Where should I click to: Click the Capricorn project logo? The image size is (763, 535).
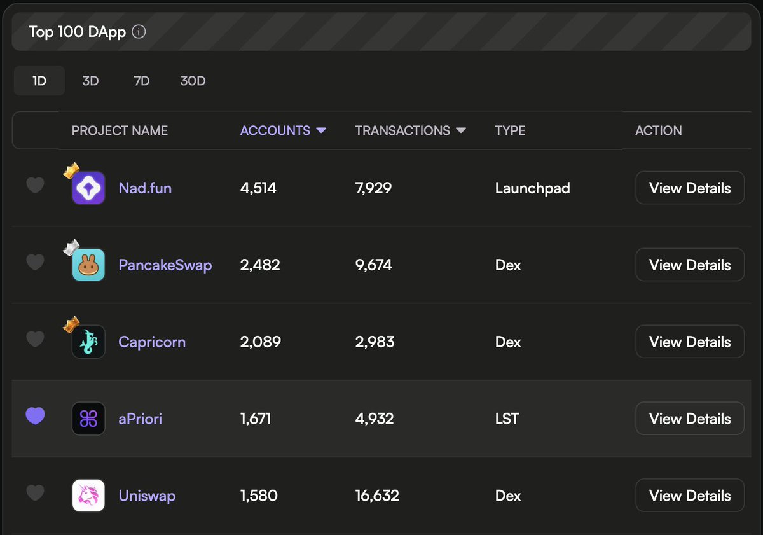pos(88,342)
